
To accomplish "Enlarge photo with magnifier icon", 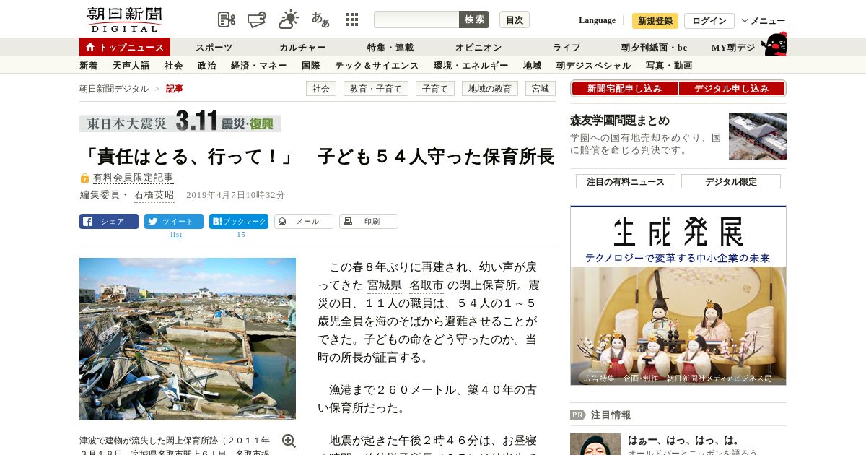I will point(289,441).
